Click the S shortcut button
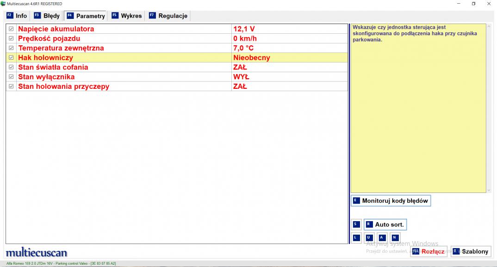The width and height of the screenshot is (497, 267). pos(356,224)
